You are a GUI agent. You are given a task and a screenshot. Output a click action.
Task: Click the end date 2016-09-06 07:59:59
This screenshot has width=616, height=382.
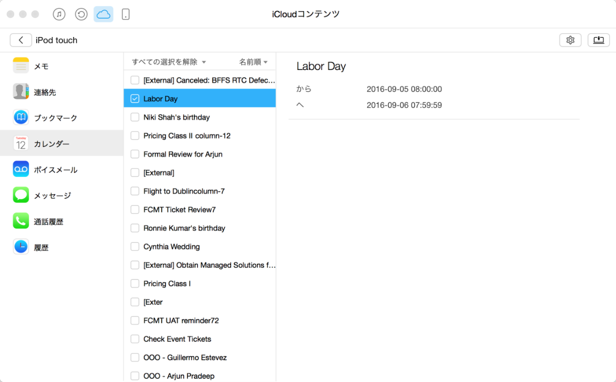[404, 105]
